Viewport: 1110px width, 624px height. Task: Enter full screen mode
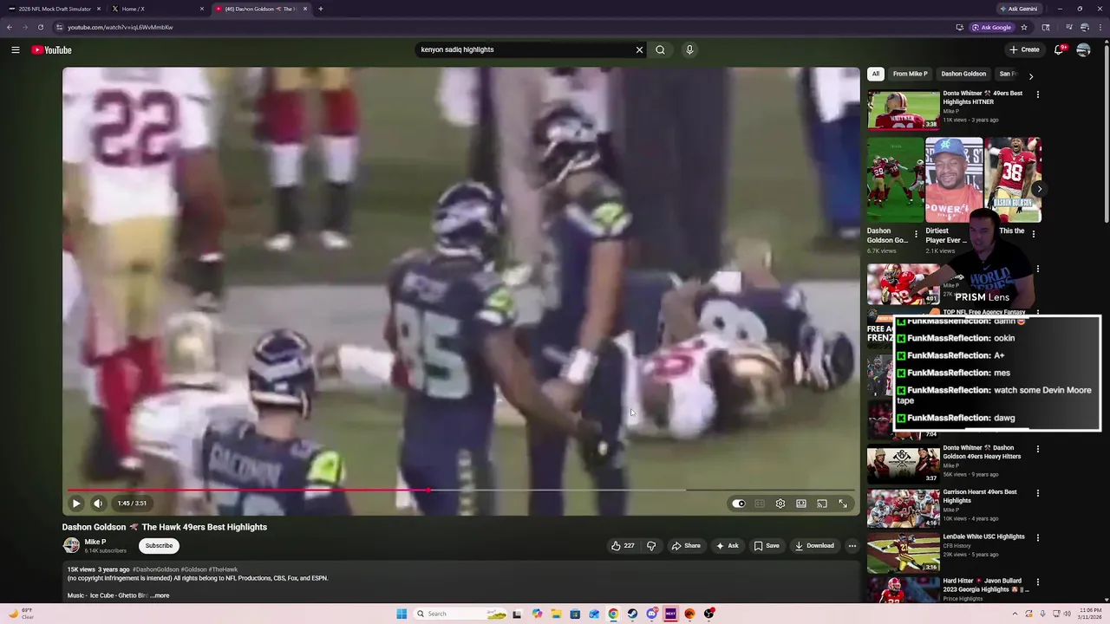(x=843, y=504)
